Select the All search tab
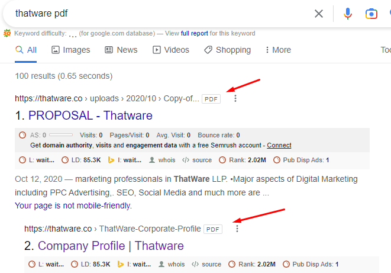Screen dimensions: 391x273 [26, 50]
